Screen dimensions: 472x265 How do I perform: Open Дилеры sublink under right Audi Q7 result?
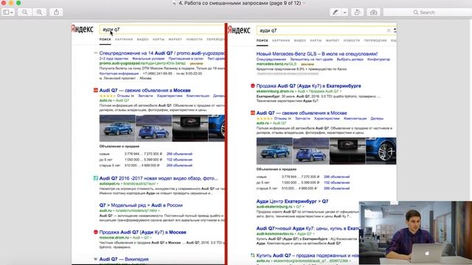coord(377,119)
